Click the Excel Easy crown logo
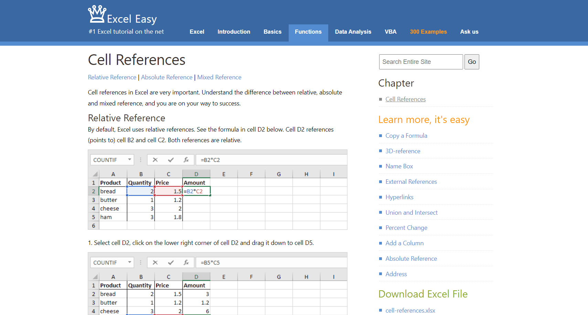The image size is (588, 315). pyautogui.click(x=97, y=14)
